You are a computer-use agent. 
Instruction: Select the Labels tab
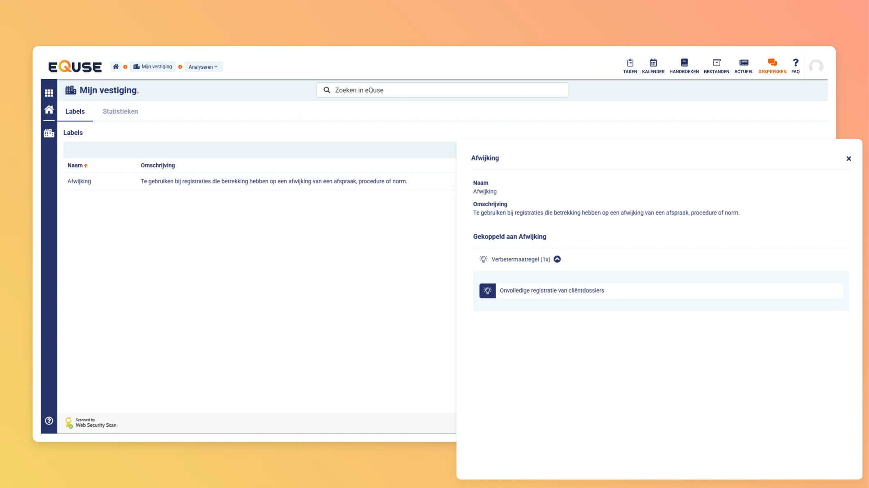pos(75,111)
